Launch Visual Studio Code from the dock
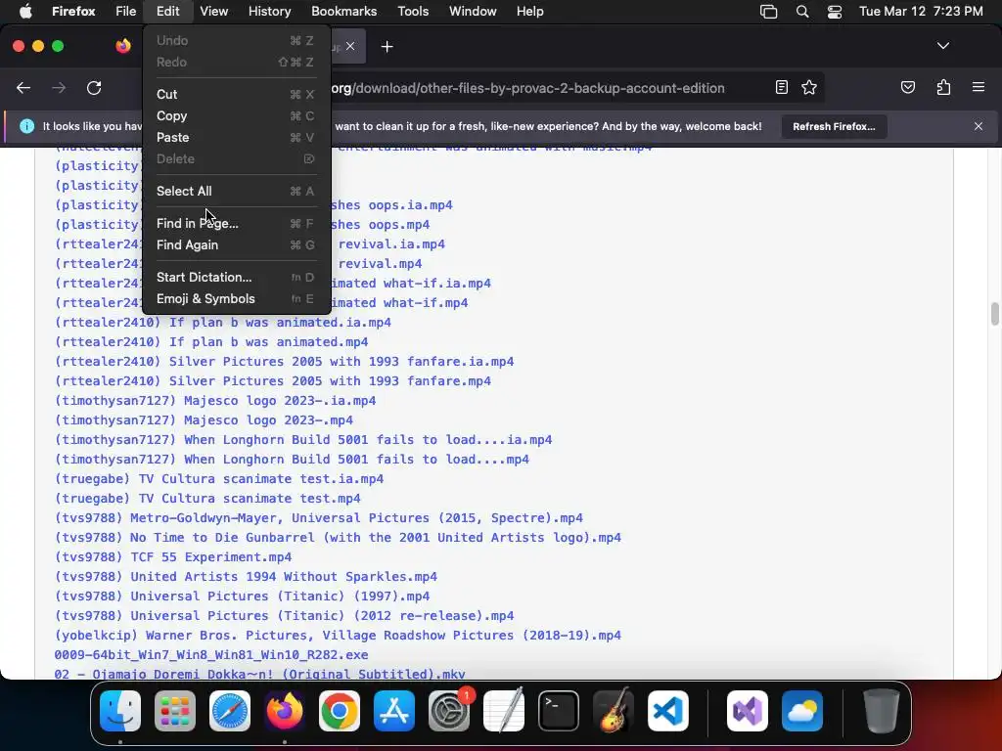1002x751 pixels. pyautogui.click(x=667, y=711)
